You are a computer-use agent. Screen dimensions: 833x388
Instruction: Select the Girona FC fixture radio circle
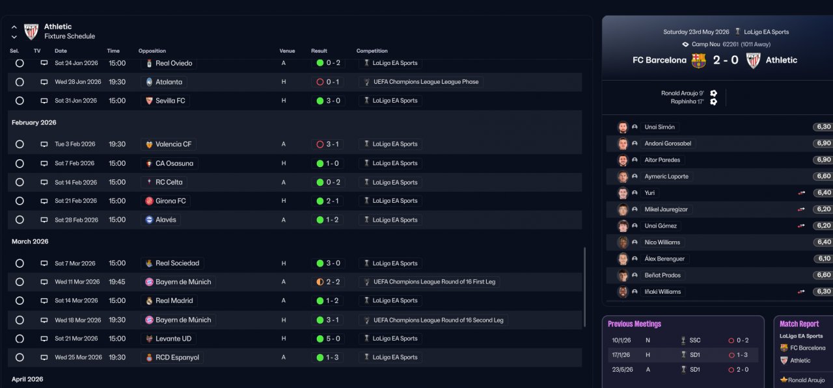[x=20, y=201]
